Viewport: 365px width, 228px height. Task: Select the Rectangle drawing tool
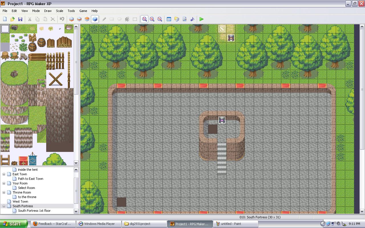[x=112, y=19]
